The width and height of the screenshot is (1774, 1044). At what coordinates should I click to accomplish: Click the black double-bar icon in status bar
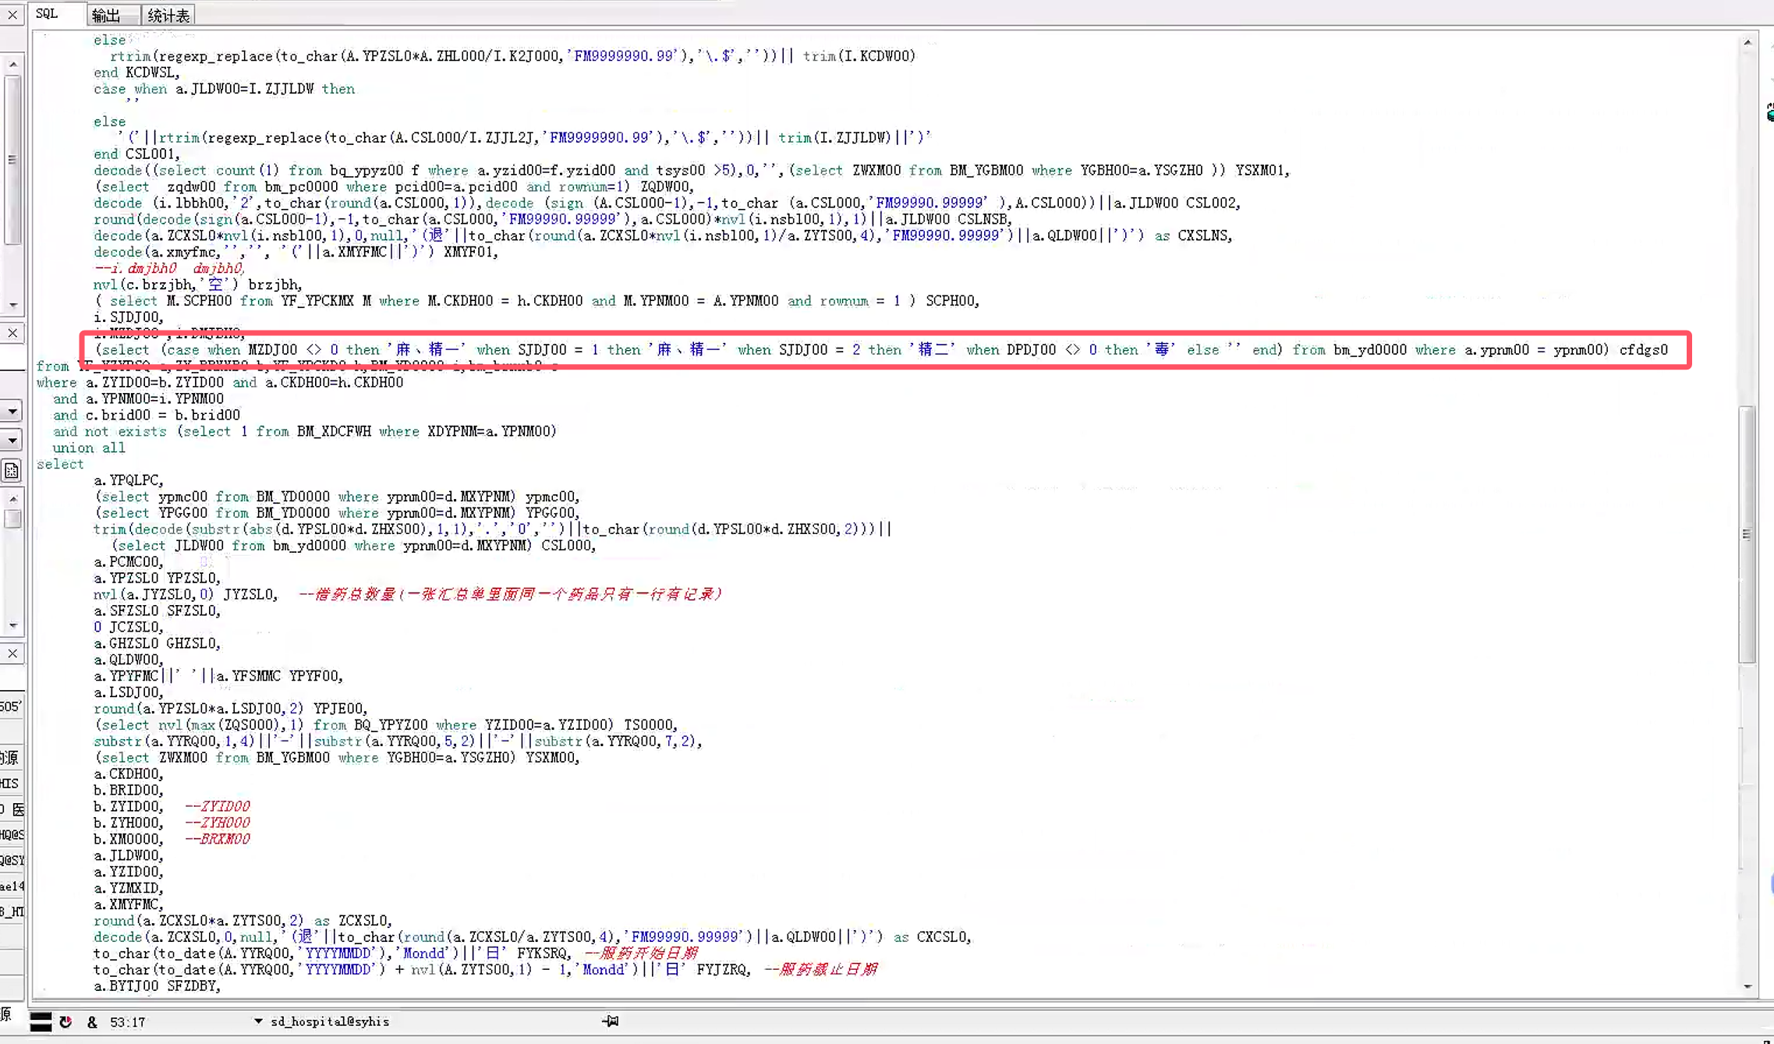41,1021
